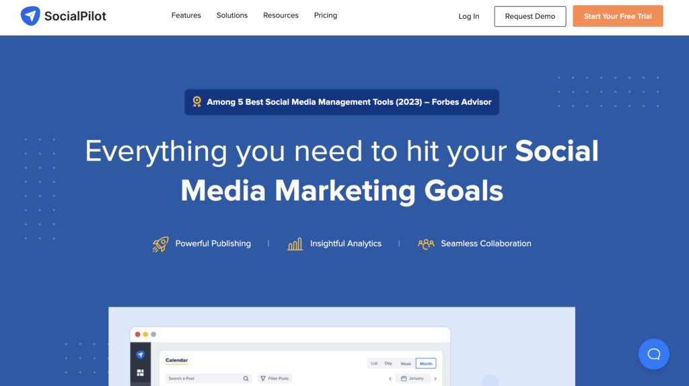Switch to Month view in preview
The image size is (689, 386).
pos(426,364)
